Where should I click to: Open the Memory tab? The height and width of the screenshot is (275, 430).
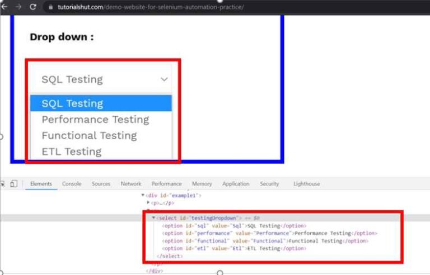tap(202, 184)
